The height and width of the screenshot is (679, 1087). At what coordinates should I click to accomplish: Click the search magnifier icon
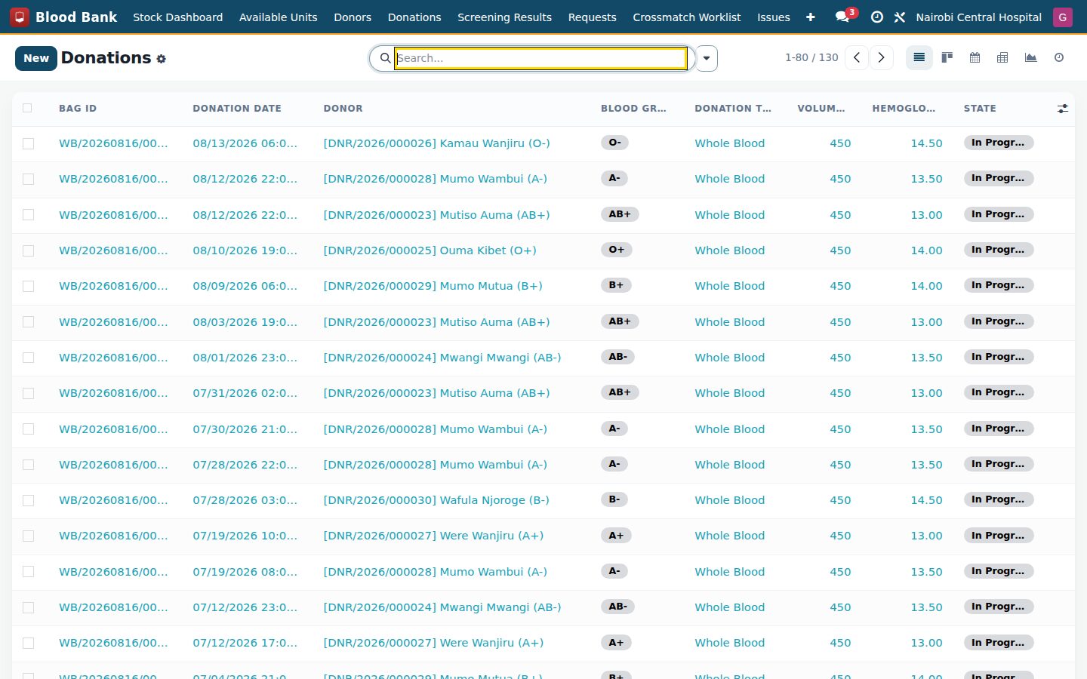385,58
